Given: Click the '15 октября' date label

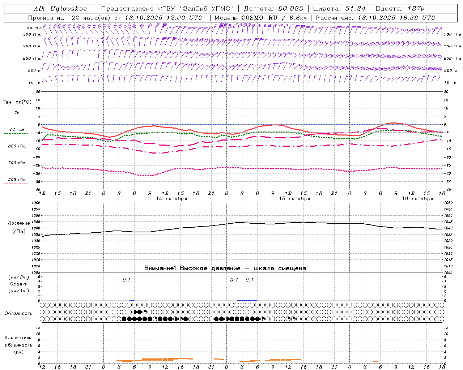Looking at the screenshot, I should click(294, 199).
